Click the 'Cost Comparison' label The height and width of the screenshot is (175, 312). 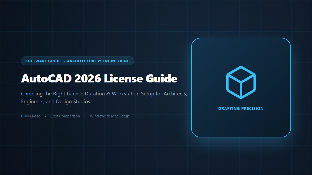[x=65, y=116]
